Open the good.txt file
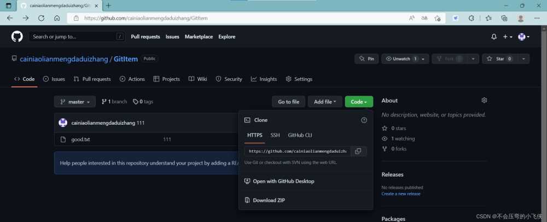 80,139
